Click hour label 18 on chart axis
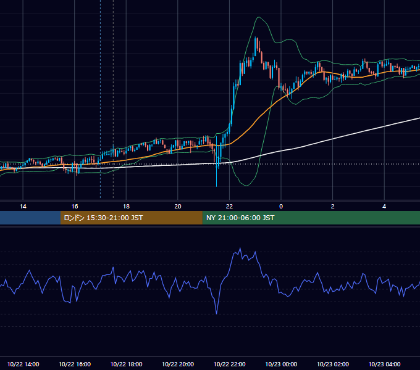The height and width of the screenshot is (370, 420). (x=126, y=207)
